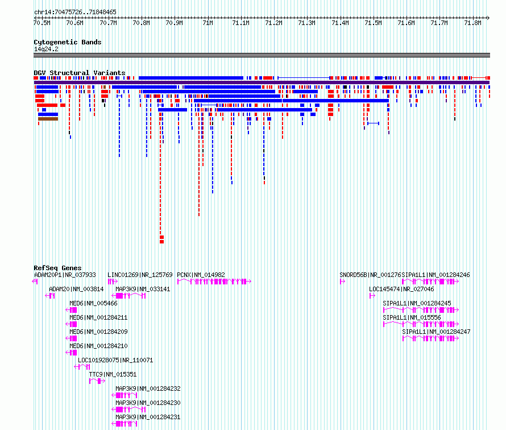Click the 70.6M ruler tick label
This screenshot has width=506, height=430.
tap(75, 23)
